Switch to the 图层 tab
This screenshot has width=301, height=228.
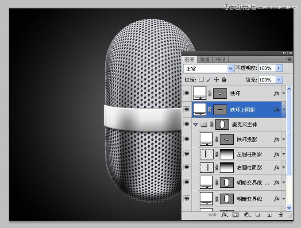click(189, 59)
